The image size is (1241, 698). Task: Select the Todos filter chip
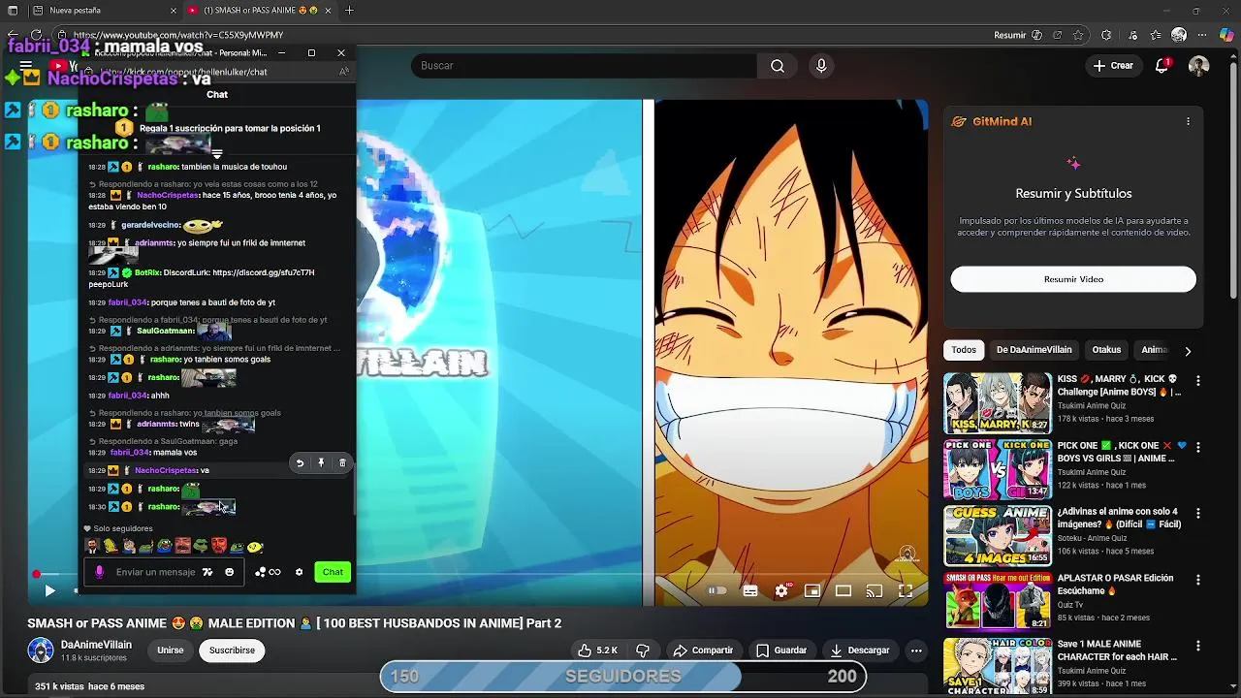pyautogui.click(x=964, y=350)
